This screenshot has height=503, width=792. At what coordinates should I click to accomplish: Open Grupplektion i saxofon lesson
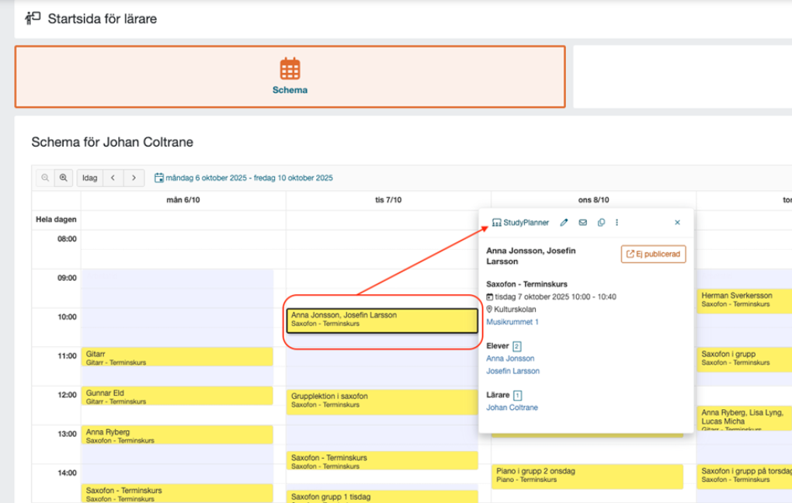click(x=382, y=402)
